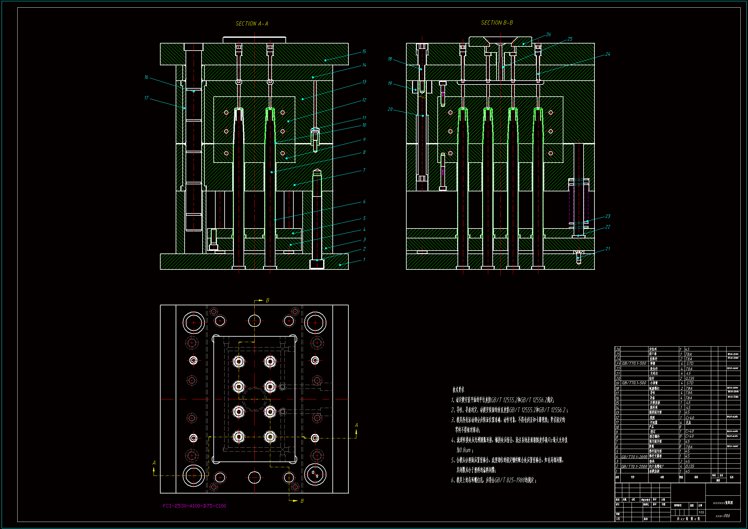Screen dimensions: 748x529
Task: Click the xxx-000 drawing number cell
Action: click(723, 516)
